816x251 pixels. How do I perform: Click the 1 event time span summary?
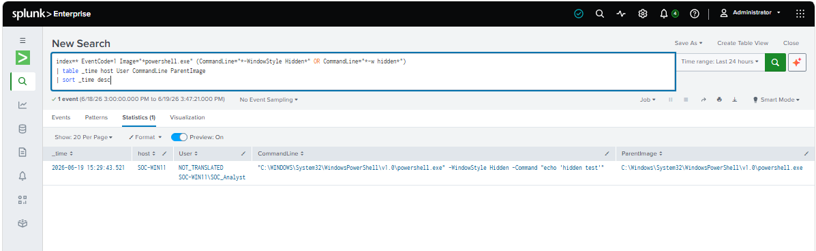[139, 99]
